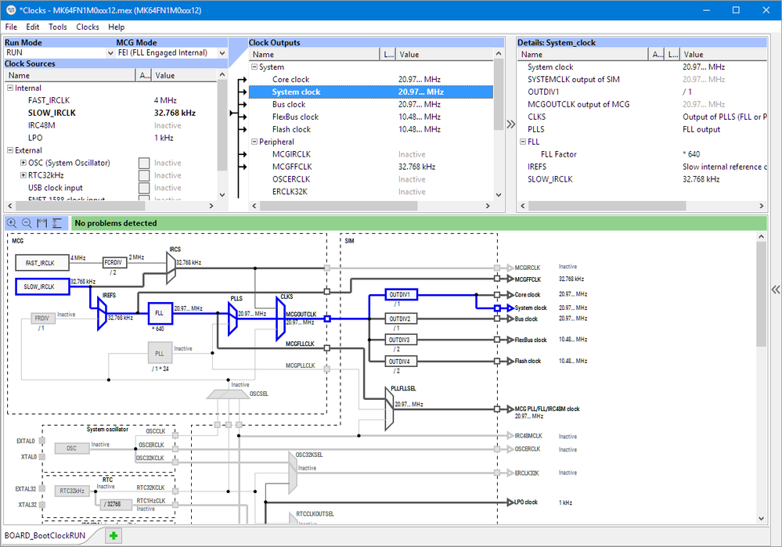The height and width of the screenshot is (547, 782).
Task: Toggle USB clock input checkbox
Action: [x=144, y=188]
